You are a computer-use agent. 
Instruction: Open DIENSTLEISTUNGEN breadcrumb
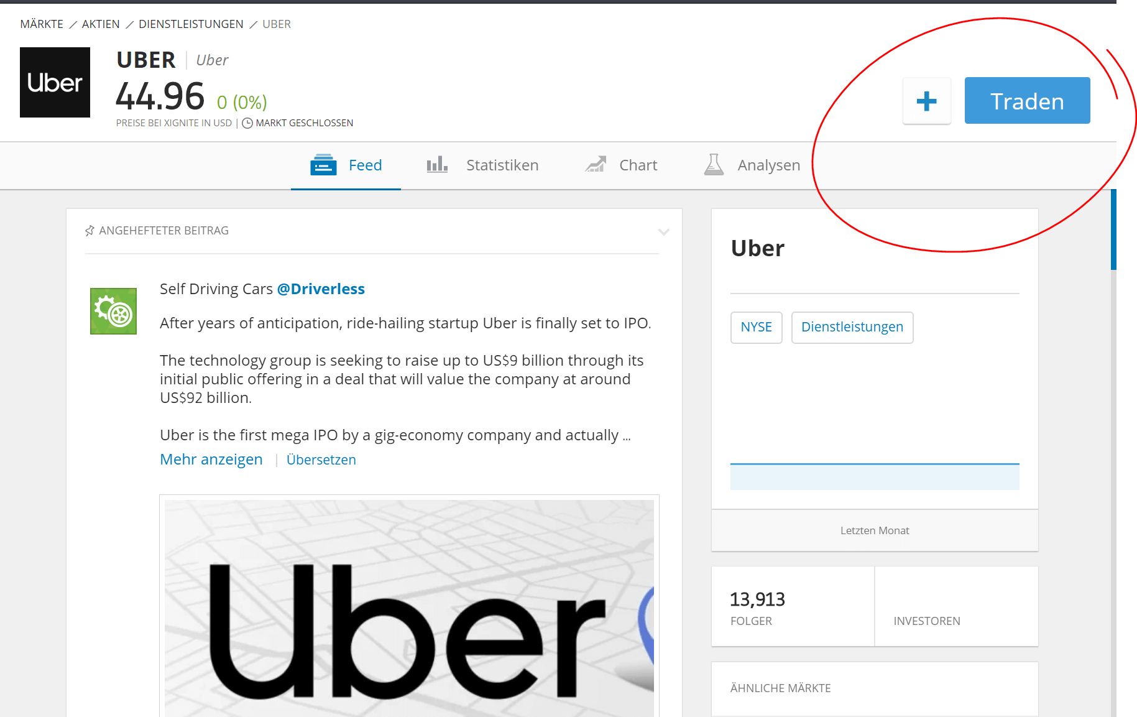[x=191, y=24]
